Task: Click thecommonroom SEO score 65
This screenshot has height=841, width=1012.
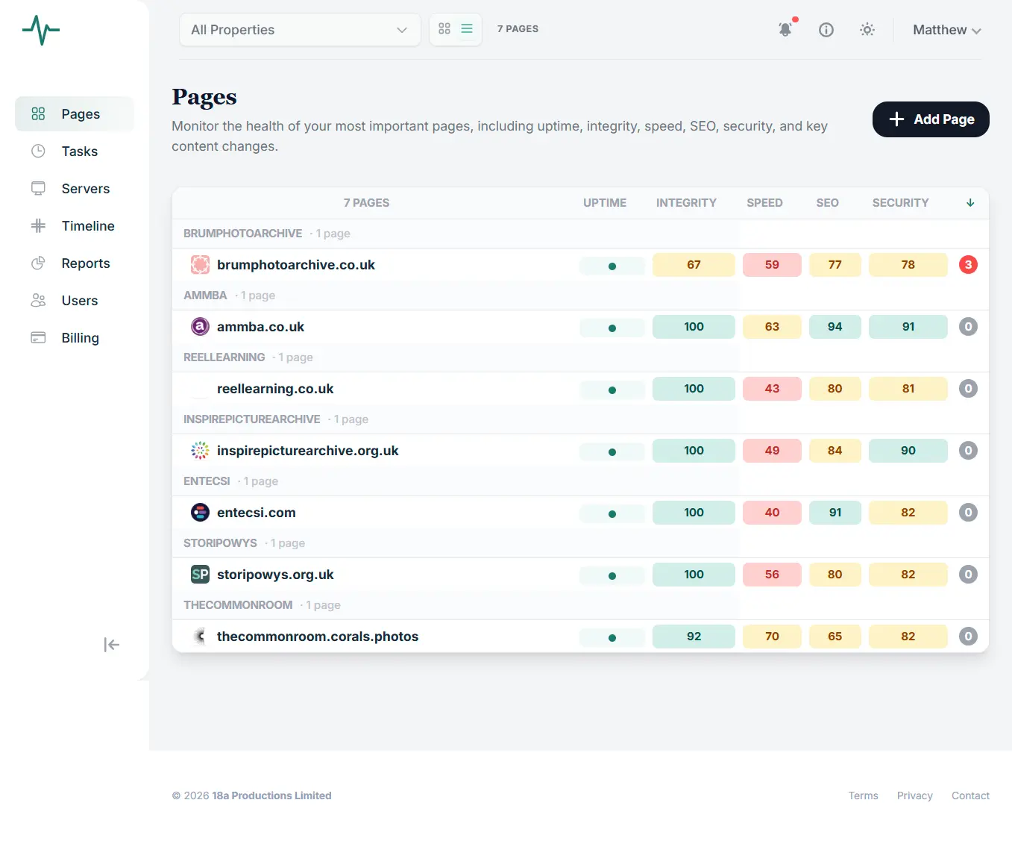Action: point(835,637)
